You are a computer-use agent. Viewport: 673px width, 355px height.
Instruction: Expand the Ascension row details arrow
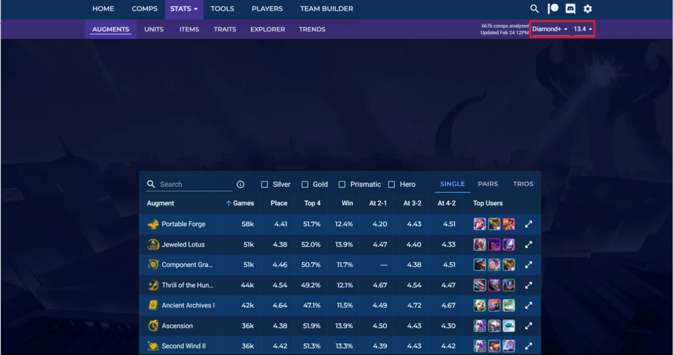click(528, 326)
